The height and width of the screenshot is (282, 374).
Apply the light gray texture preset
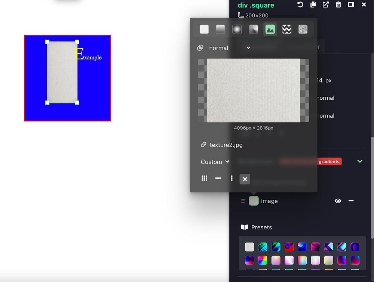(249, 247)
